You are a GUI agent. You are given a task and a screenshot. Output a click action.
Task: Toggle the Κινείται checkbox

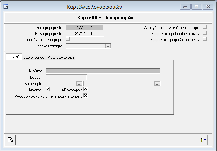click(48, 89)
